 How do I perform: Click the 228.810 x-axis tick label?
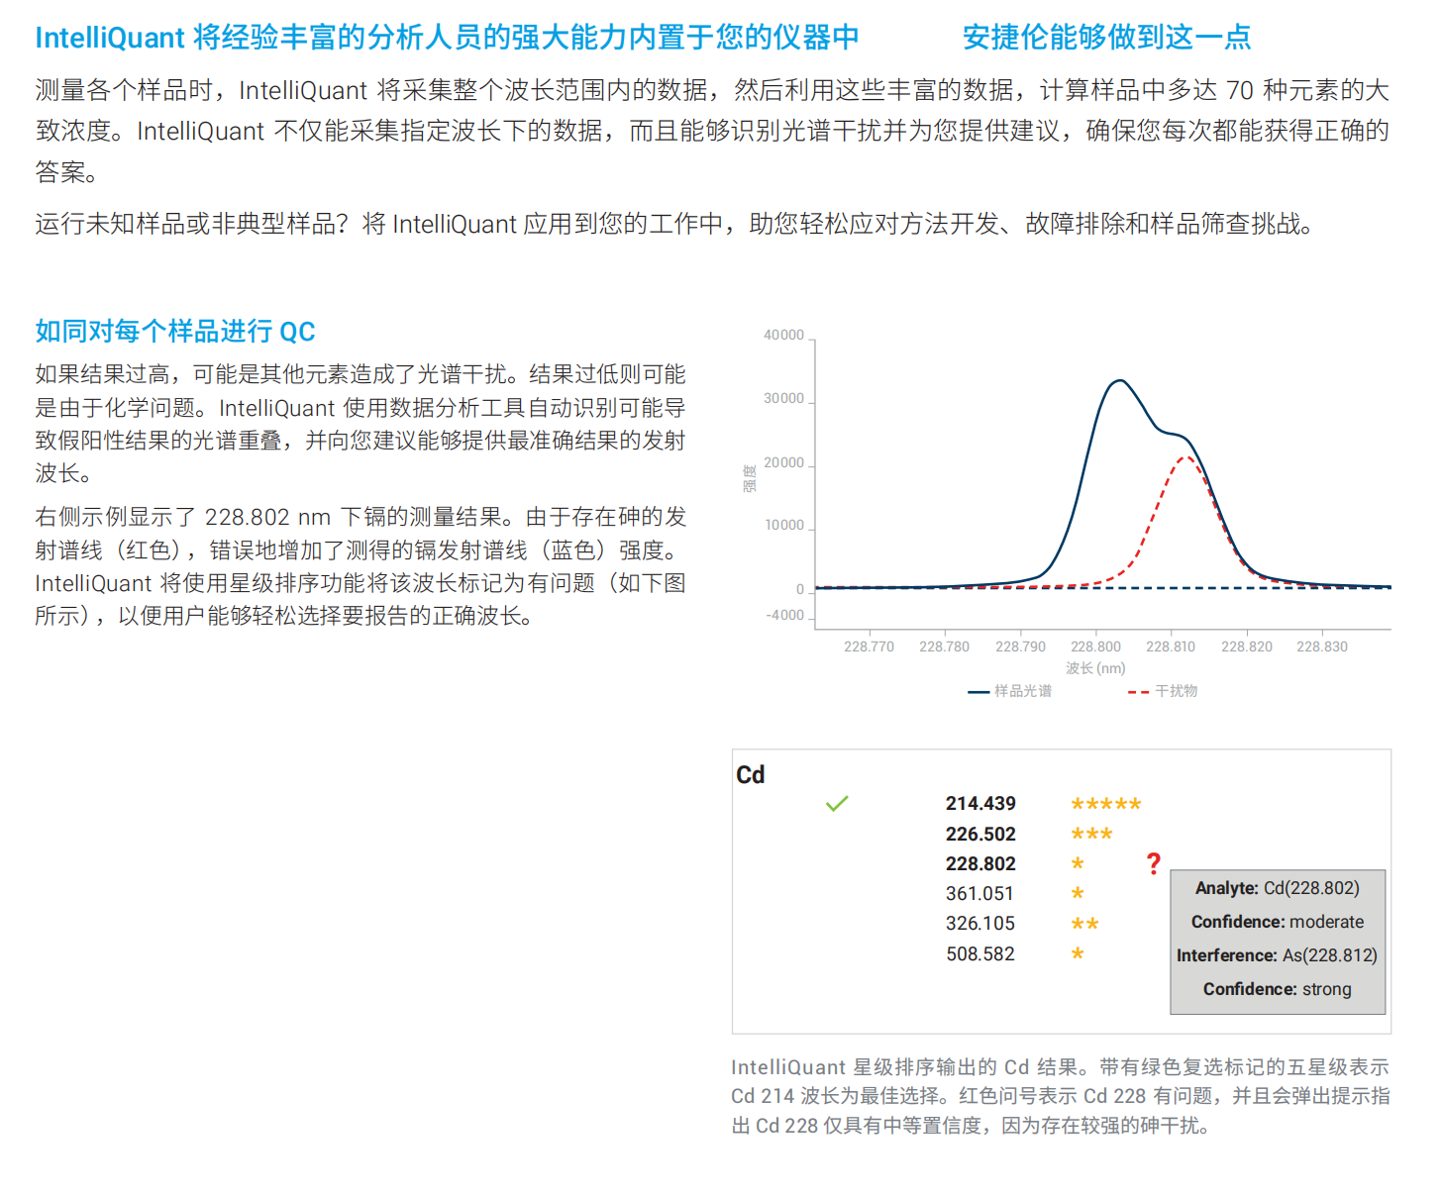[1171, 647]
